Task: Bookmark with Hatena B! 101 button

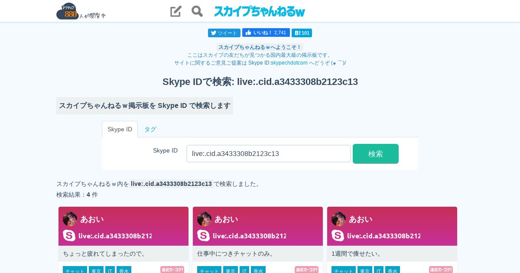Action: [302, 33]
